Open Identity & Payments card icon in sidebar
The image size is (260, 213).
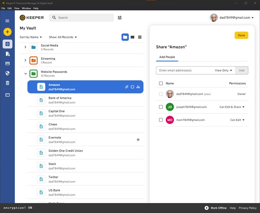point(7,63)
